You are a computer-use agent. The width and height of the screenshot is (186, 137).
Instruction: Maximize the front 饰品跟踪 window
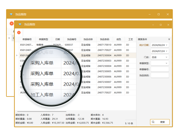(159, 24)
